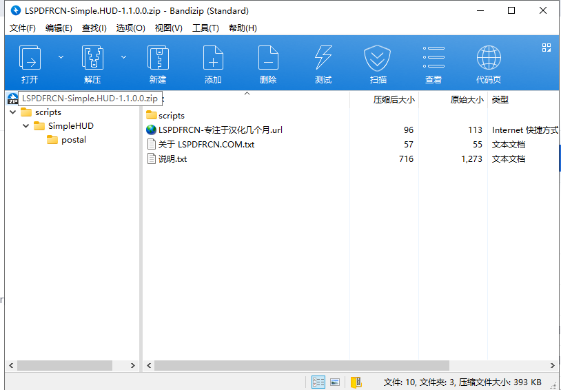
Task: Click the Code page (代码页) globe icon
Action: [489, 57]
